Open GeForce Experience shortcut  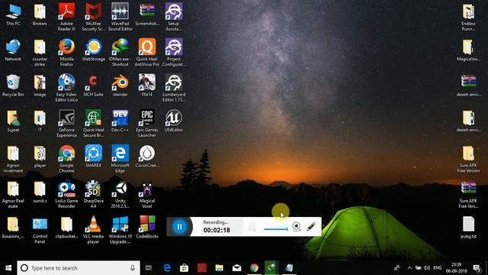[x=66, y=124]
